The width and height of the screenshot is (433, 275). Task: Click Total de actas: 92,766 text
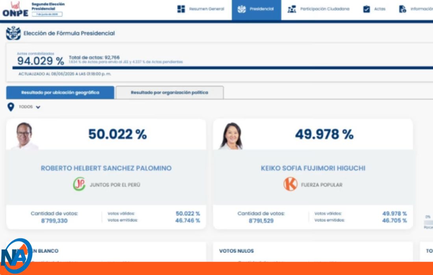[x=94, y=57]
